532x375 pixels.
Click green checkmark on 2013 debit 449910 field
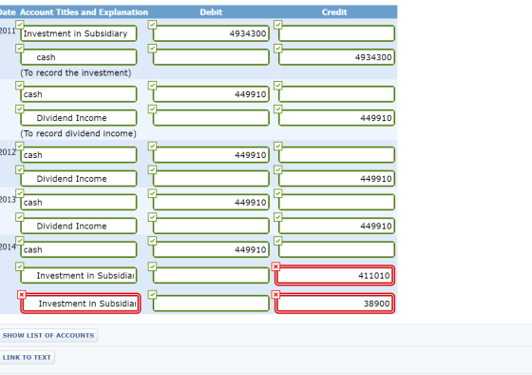click(x=152, y=193)
